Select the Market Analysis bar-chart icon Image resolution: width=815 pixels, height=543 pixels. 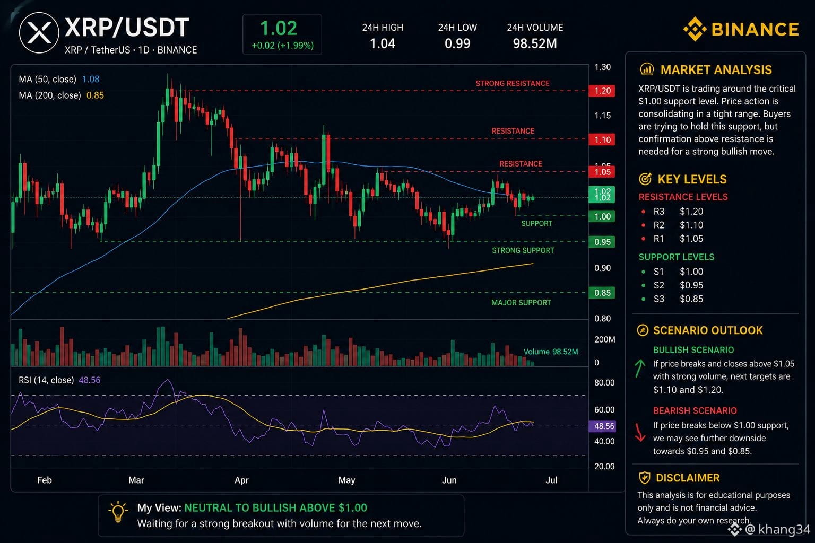click(647, 69)
